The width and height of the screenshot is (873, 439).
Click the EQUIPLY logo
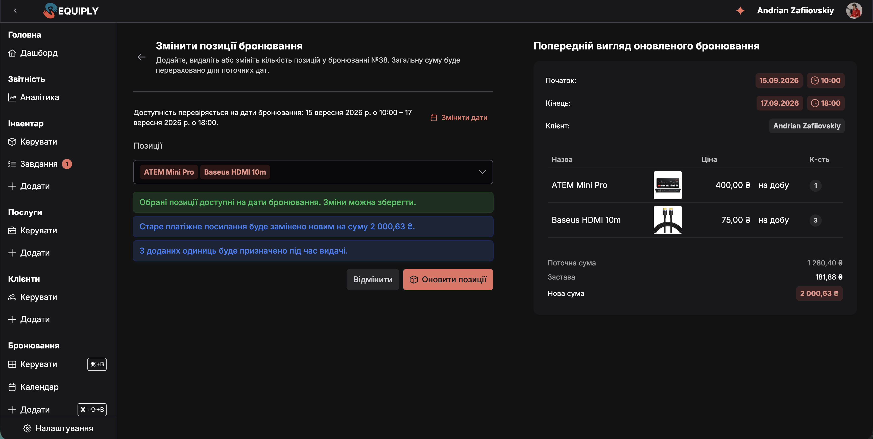click(71, 11)
